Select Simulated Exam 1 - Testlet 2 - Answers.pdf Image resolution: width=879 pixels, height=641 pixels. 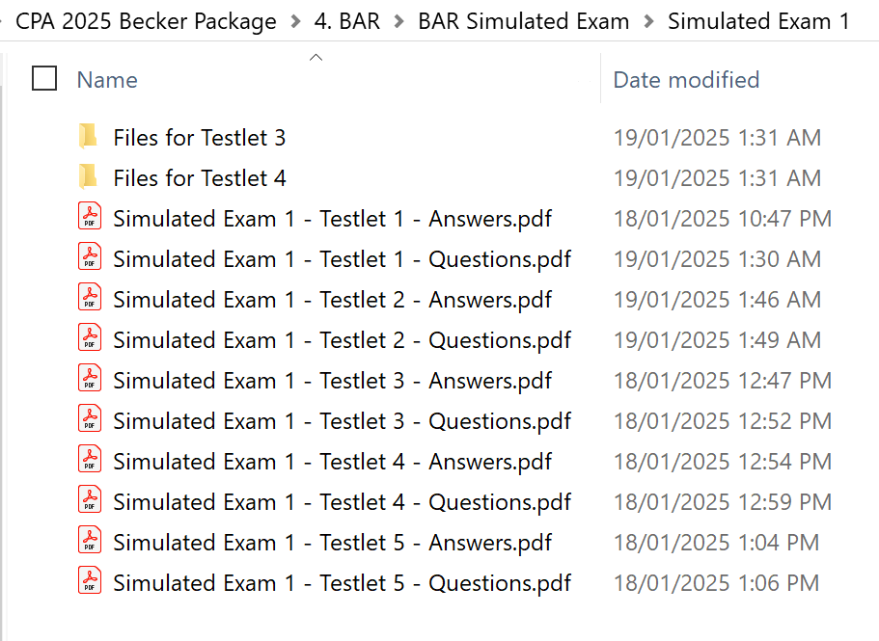pos(332,300)
